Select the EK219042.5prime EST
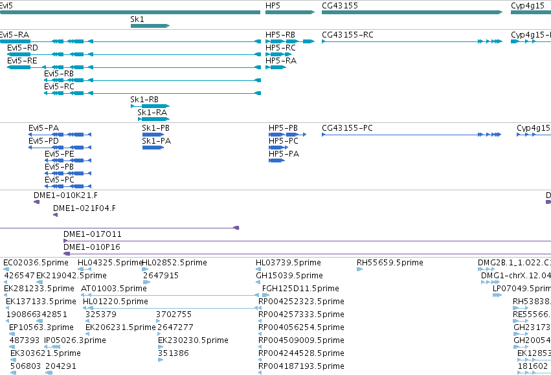 (39, 282)
